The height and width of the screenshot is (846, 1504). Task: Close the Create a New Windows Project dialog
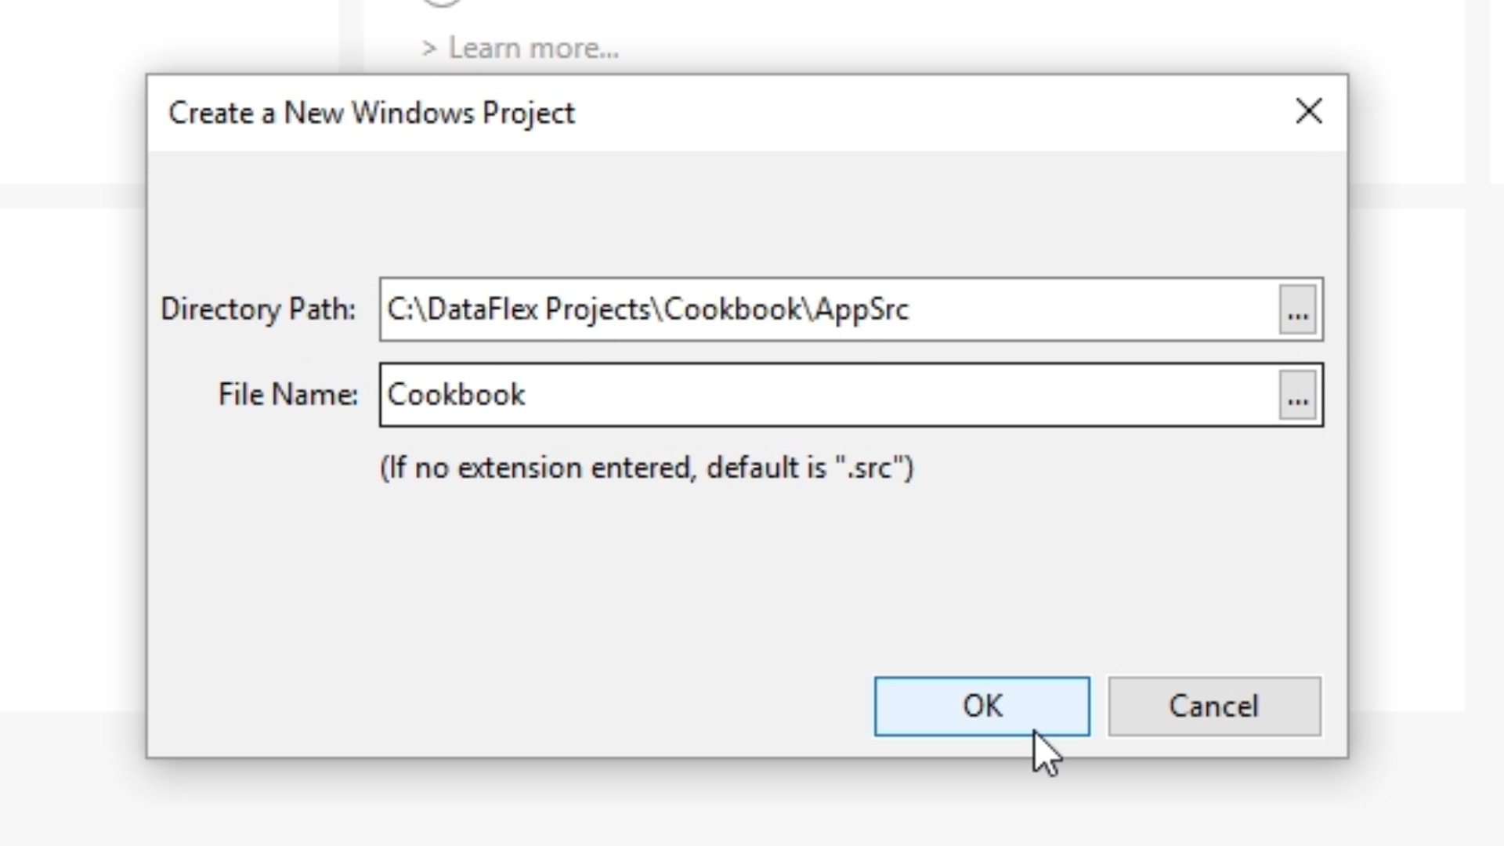[1309, 112]
